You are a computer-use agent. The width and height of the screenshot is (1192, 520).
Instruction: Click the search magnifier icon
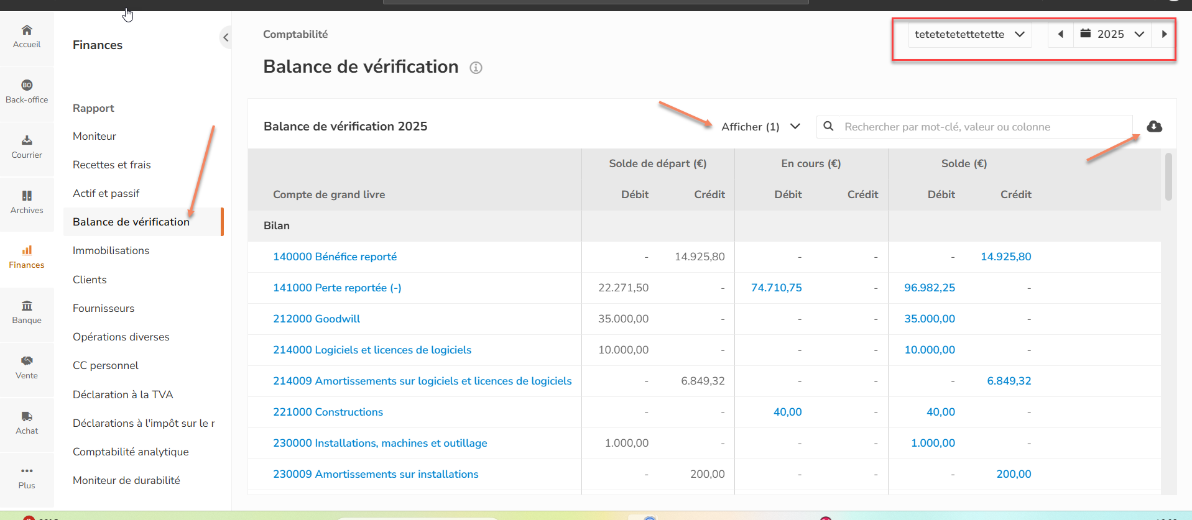pos(828,127)
